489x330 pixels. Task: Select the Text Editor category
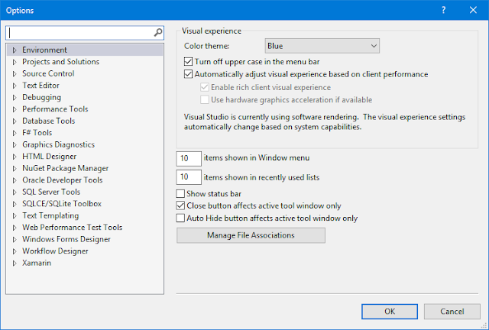point(40,86)
